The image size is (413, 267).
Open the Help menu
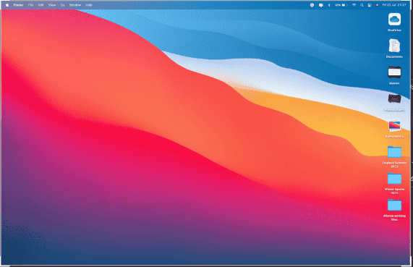(89, 5)
